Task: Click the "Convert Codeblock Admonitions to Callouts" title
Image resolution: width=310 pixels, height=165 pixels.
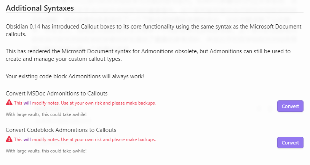Action: [x=61, y=130]
